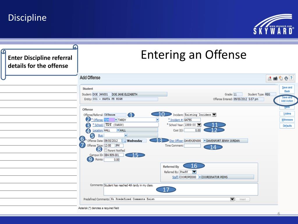Click the page icon between camera and printer

click(281, 78)
